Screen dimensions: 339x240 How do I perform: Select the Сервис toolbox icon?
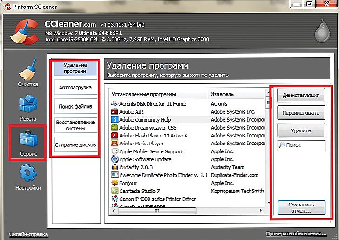click(28, 139)
